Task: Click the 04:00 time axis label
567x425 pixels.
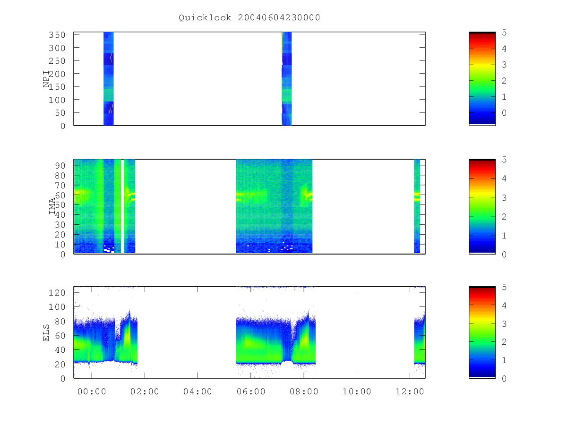Action: coord(198,391)
